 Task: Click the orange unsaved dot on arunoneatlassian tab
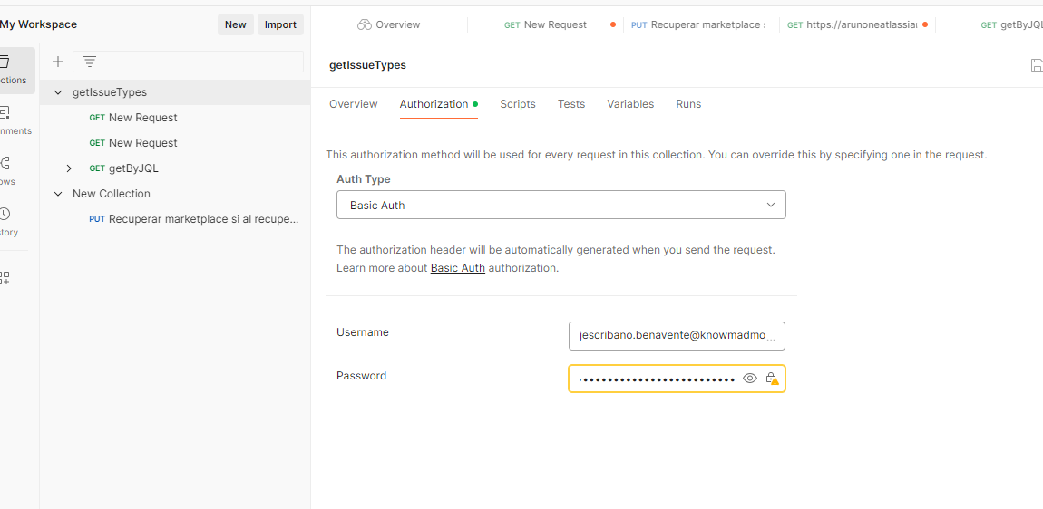pyautogui.click(x=924, y=24)
